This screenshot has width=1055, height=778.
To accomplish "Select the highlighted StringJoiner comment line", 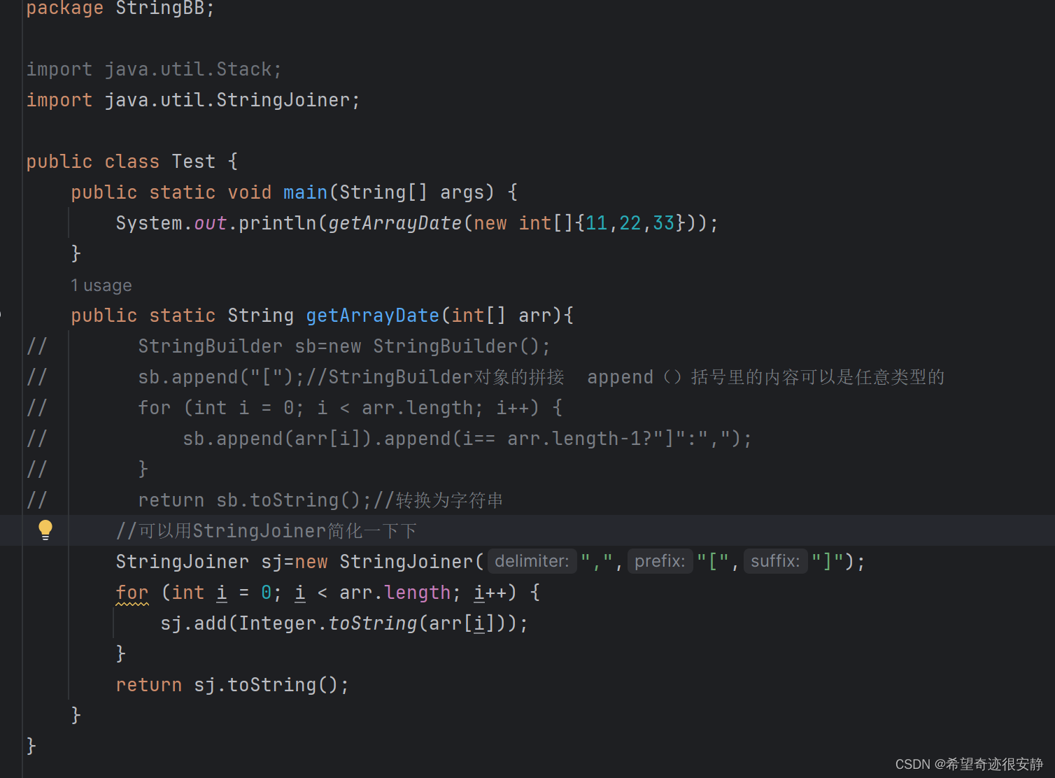I will point(266,530).
